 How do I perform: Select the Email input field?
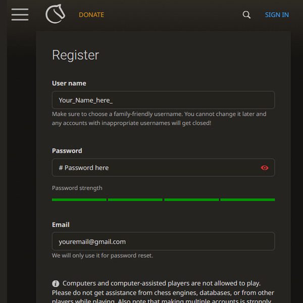point(163,241)
